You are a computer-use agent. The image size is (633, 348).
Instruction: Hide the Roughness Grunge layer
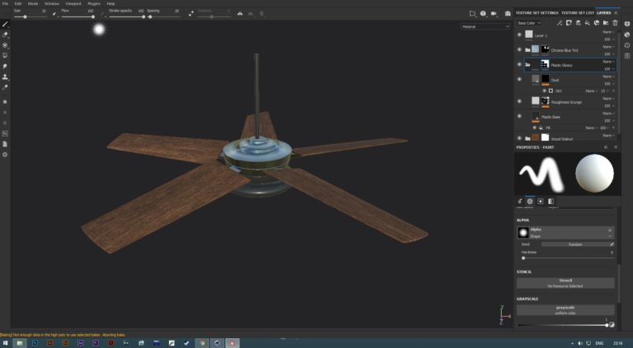pos(519,101)
